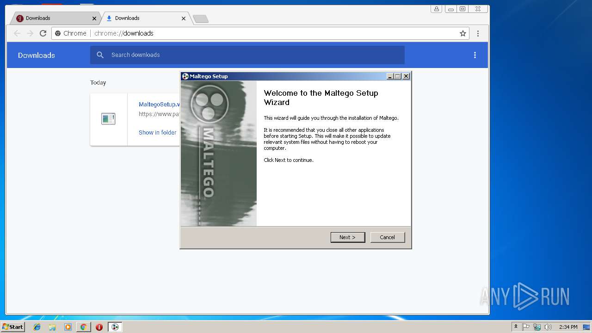Click the Downloads heading text
The height and width of the screenshot is (333, 592).
[37, 55]
